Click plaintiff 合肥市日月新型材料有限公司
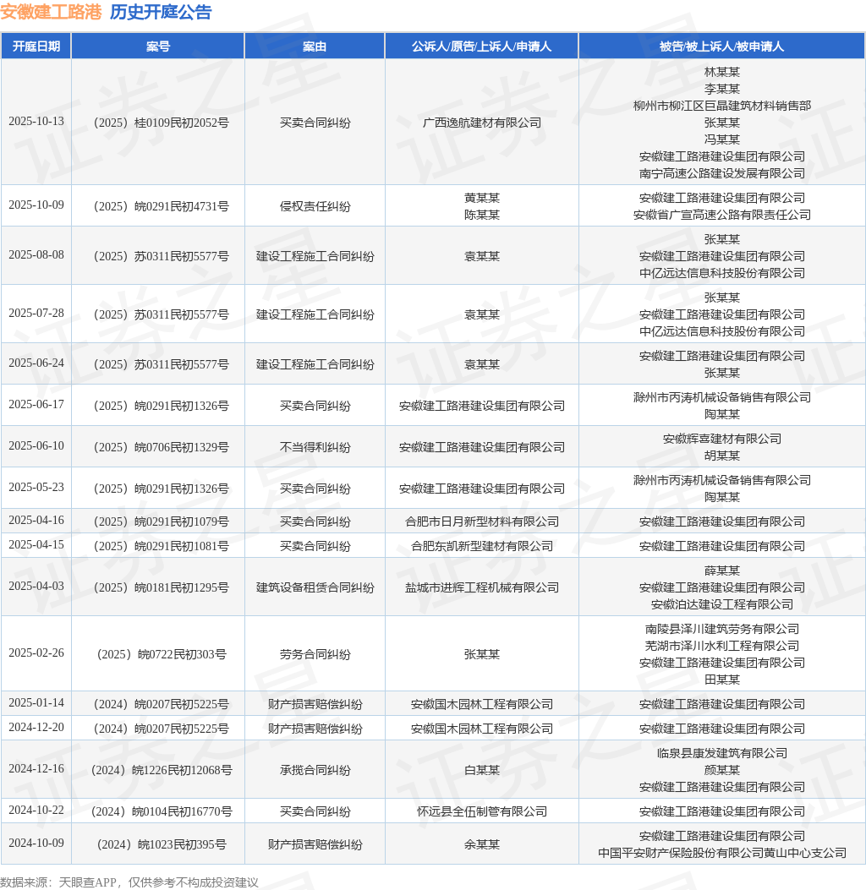866x890 pixels. tap(481, 521)
